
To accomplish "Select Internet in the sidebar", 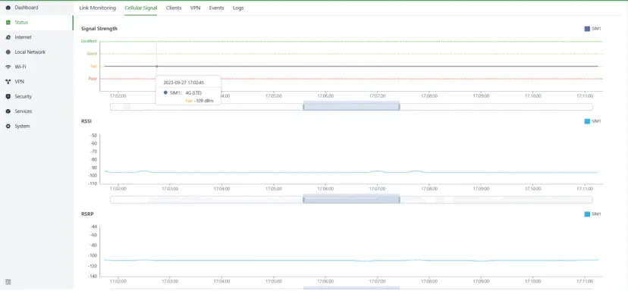I will 24,37.
